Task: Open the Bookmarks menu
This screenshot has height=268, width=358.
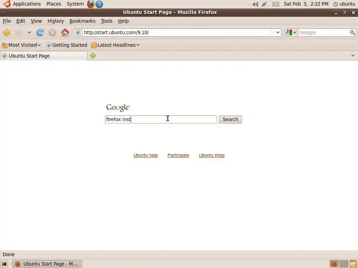Action: [x=83, y=21]
